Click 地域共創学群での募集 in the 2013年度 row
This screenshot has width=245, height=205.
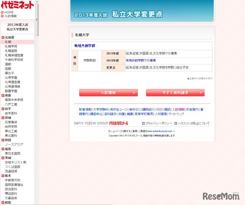[141, 61]
